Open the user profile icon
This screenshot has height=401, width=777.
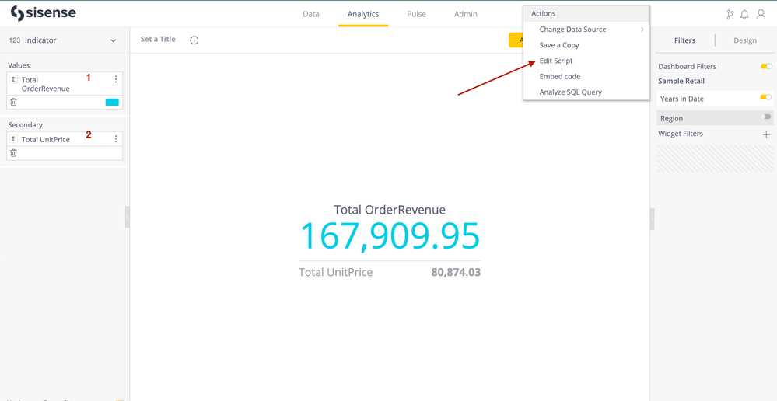[x=761, y=14]
